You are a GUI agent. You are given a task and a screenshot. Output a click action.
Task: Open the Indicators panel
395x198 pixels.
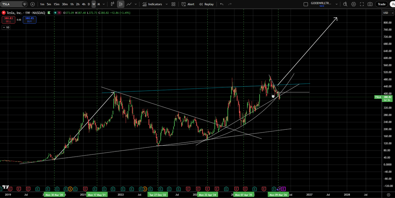click(152, 4)
